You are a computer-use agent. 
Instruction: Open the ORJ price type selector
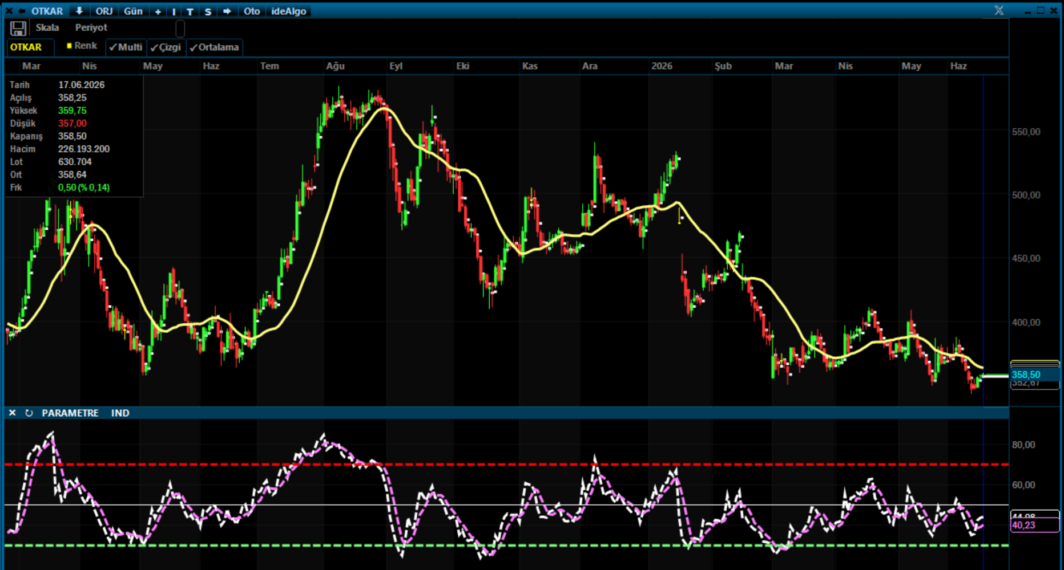tap(104, 11)
